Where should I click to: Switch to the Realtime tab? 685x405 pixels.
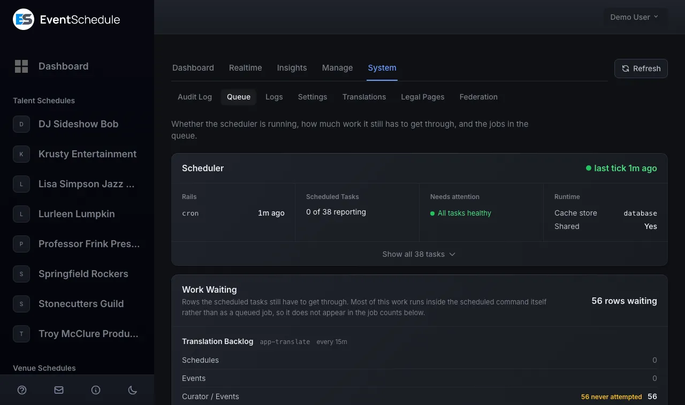tap(246, 68)
